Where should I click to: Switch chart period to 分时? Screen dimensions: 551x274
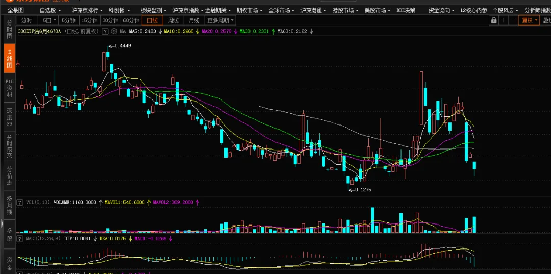coord(27,21)
